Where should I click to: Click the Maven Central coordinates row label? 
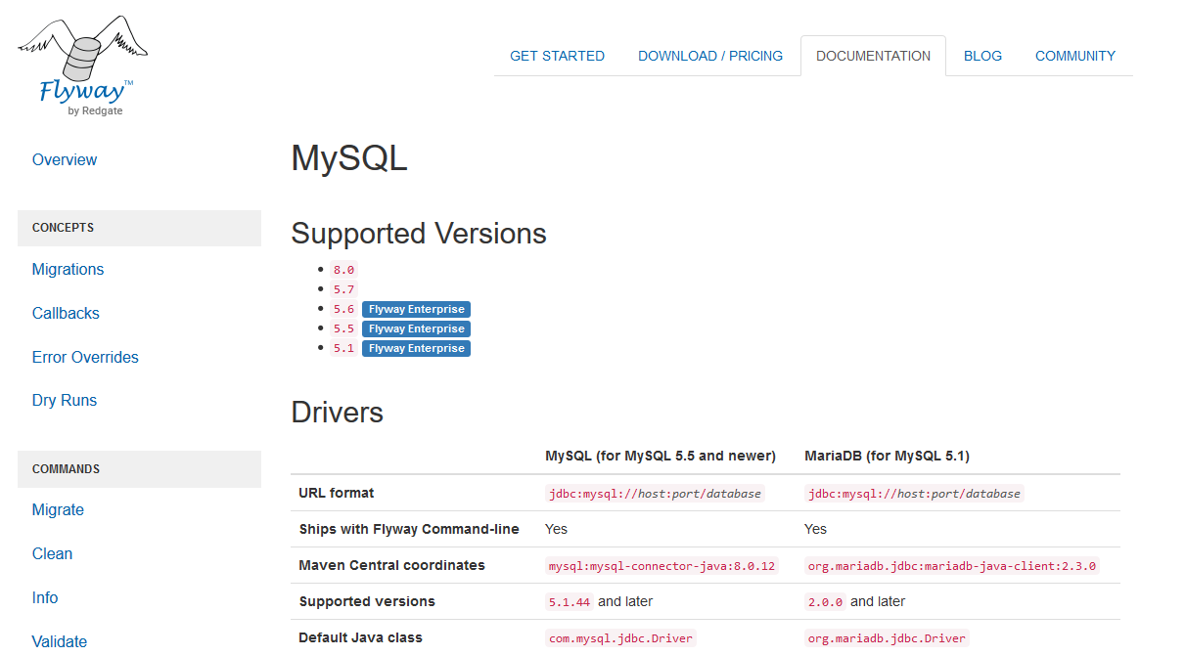click(392, 565)
